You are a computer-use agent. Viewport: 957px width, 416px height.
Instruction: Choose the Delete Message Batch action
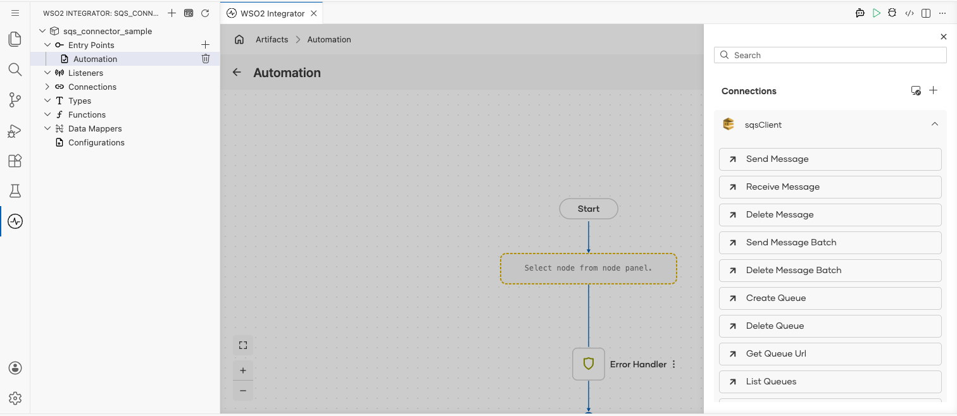[x=830, y=271]
